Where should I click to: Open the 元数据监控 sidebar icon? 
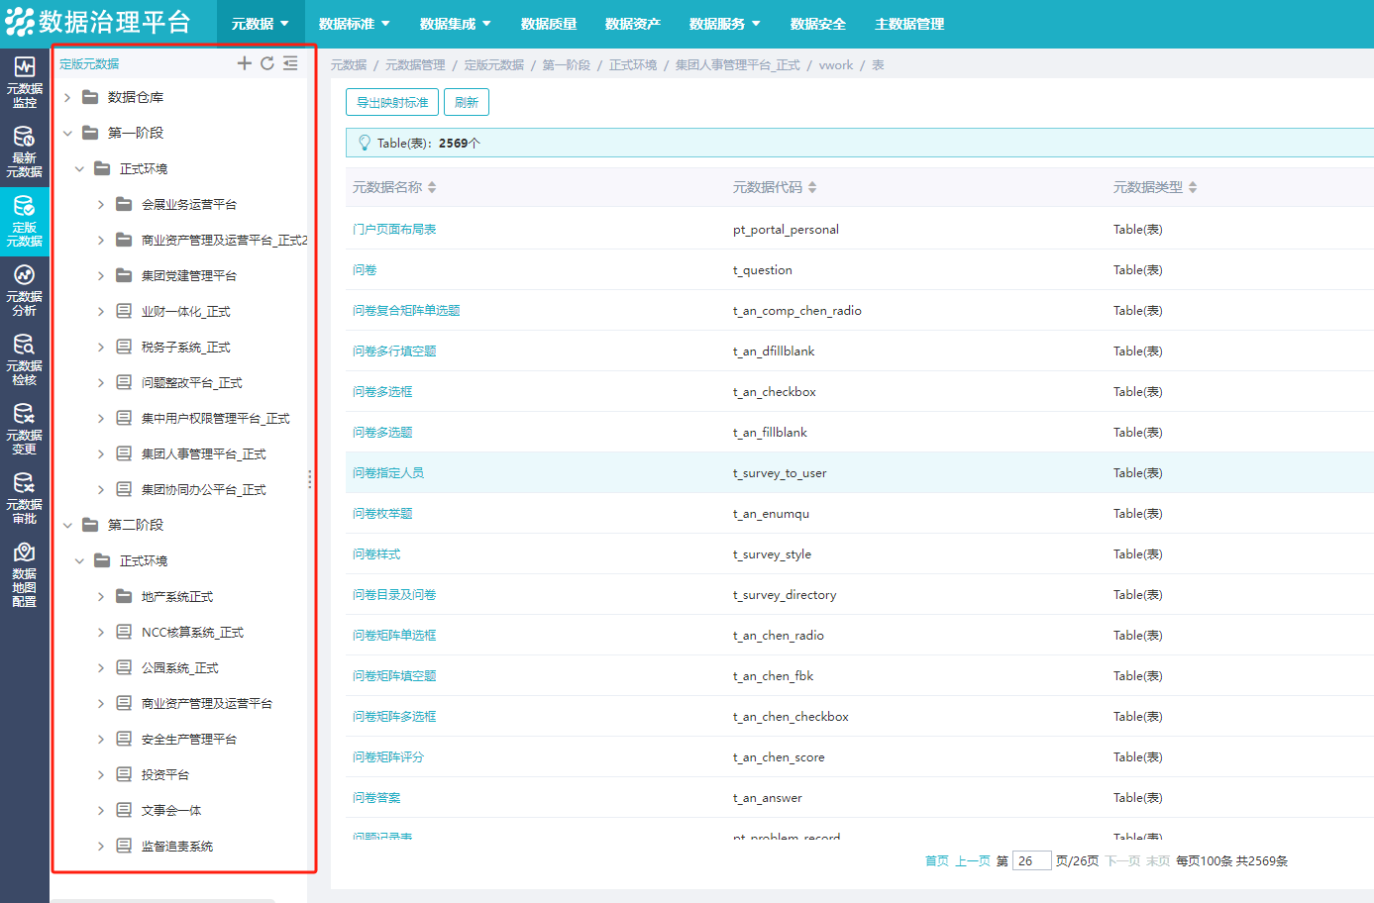(24, 81)
